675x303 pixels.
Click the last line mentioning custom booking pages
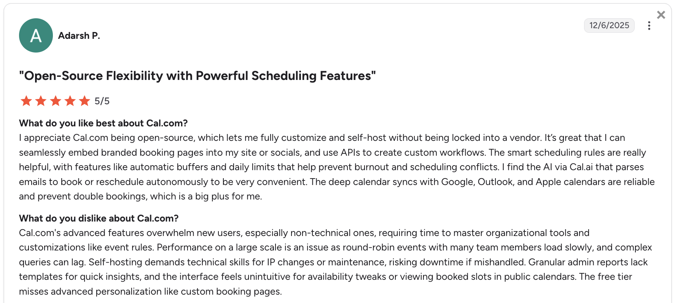[x=151, y=291]
